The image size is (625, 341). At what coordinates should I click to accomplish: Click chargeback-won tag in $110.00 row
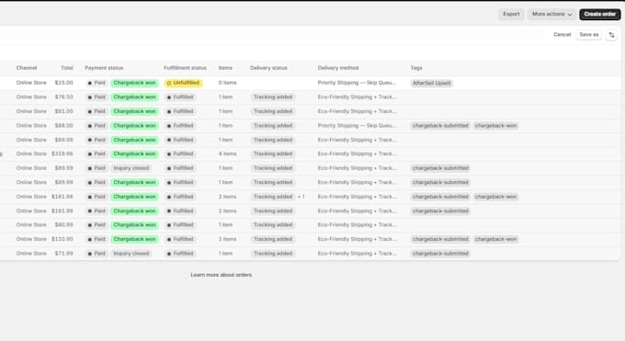click(x=495, y=239)
